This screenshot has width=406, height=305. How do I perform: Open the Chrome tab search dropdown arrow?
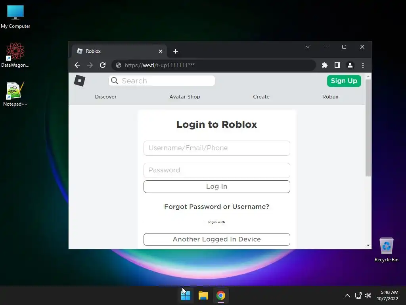[308, 47]
